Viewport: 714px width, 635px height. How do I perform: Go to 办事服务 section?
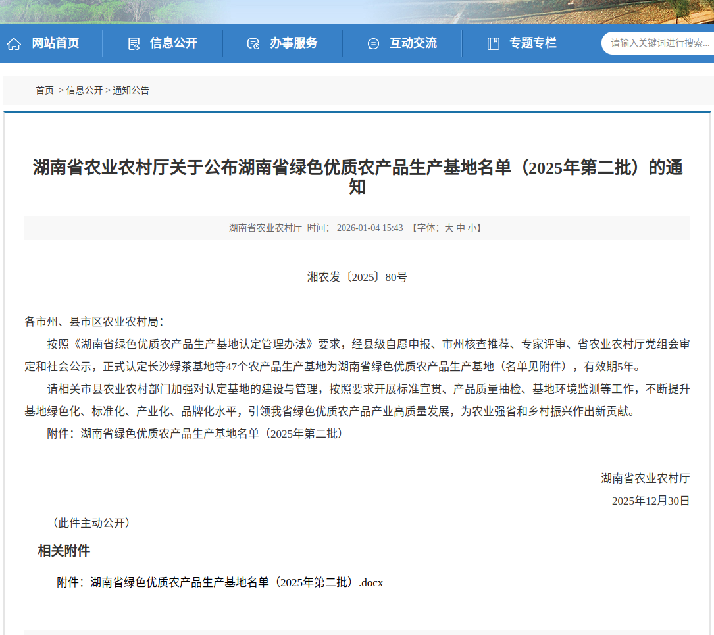coord(293,43)
